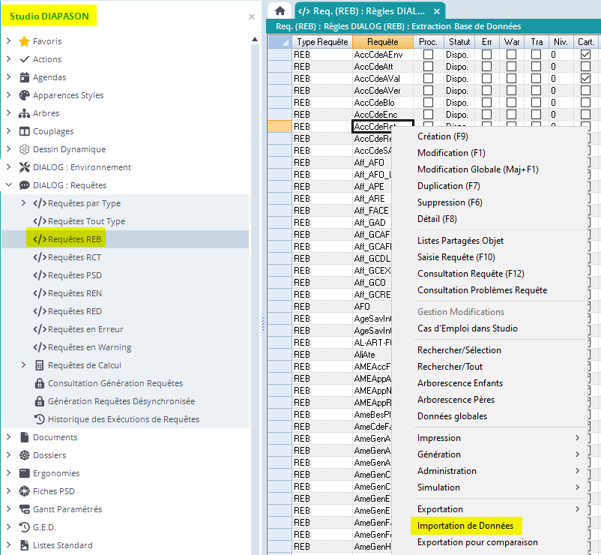Collapse the DIALOG : Requêtes tree node
Viewport: 601px width, 555px height.
click(x=8, y=185)
